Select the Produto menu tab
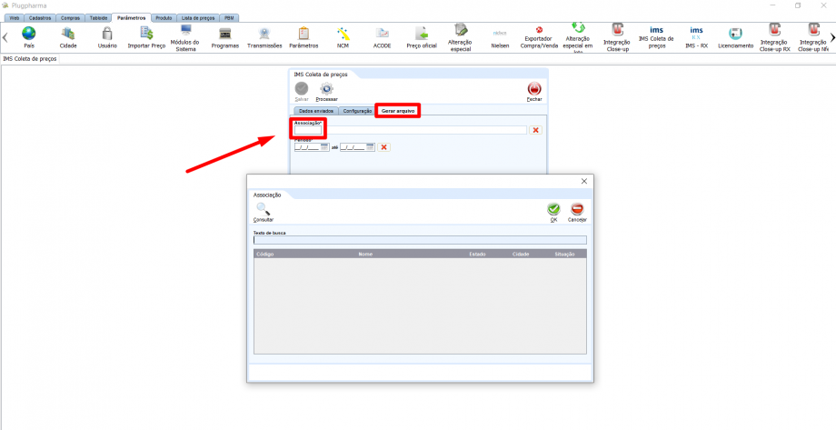836x430 pixels. [164, 17]
